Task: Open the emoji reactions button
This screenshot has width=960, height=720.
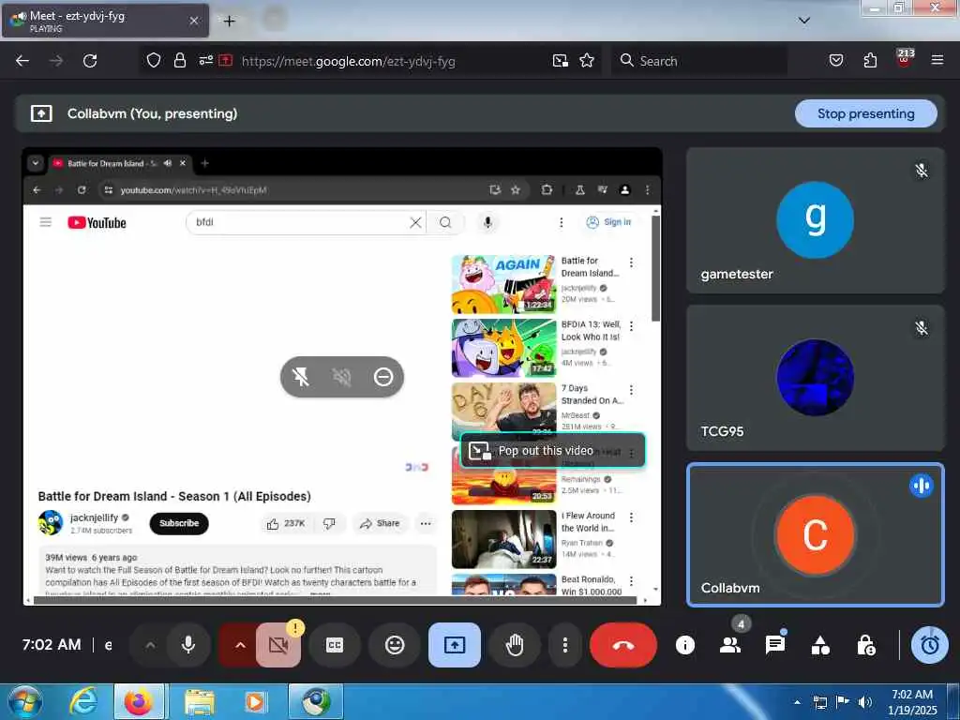Action: (395, 645)
